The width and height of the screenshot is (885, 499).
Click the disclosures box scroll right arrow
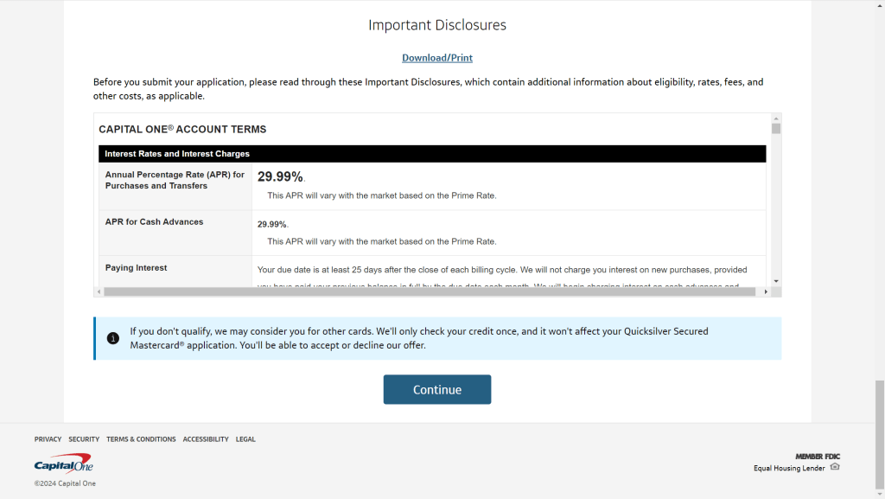766,291
